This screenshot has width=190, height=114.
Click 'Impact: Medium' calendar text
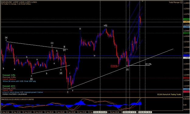click(9, 79)
